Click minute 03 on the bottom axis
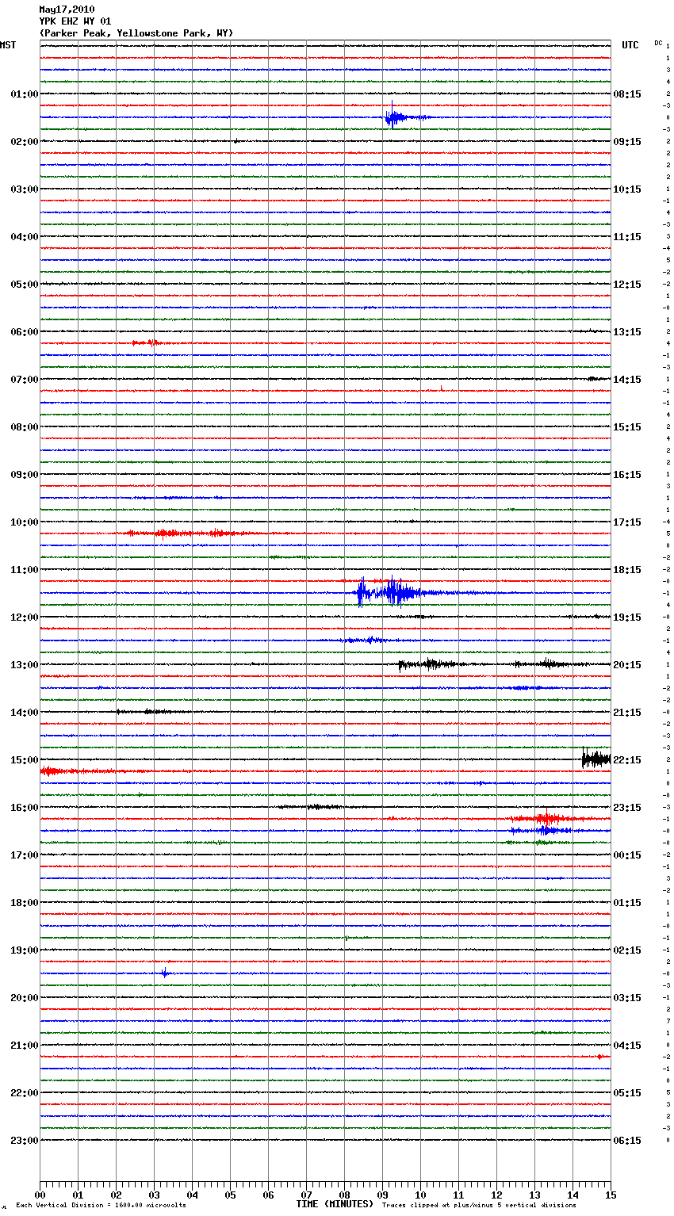This screenshot has height=1216, width=674. tap(154, 1195)
